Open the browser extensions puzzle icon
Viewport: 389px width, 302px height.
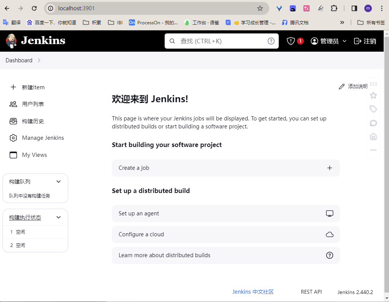pos(334,8)
